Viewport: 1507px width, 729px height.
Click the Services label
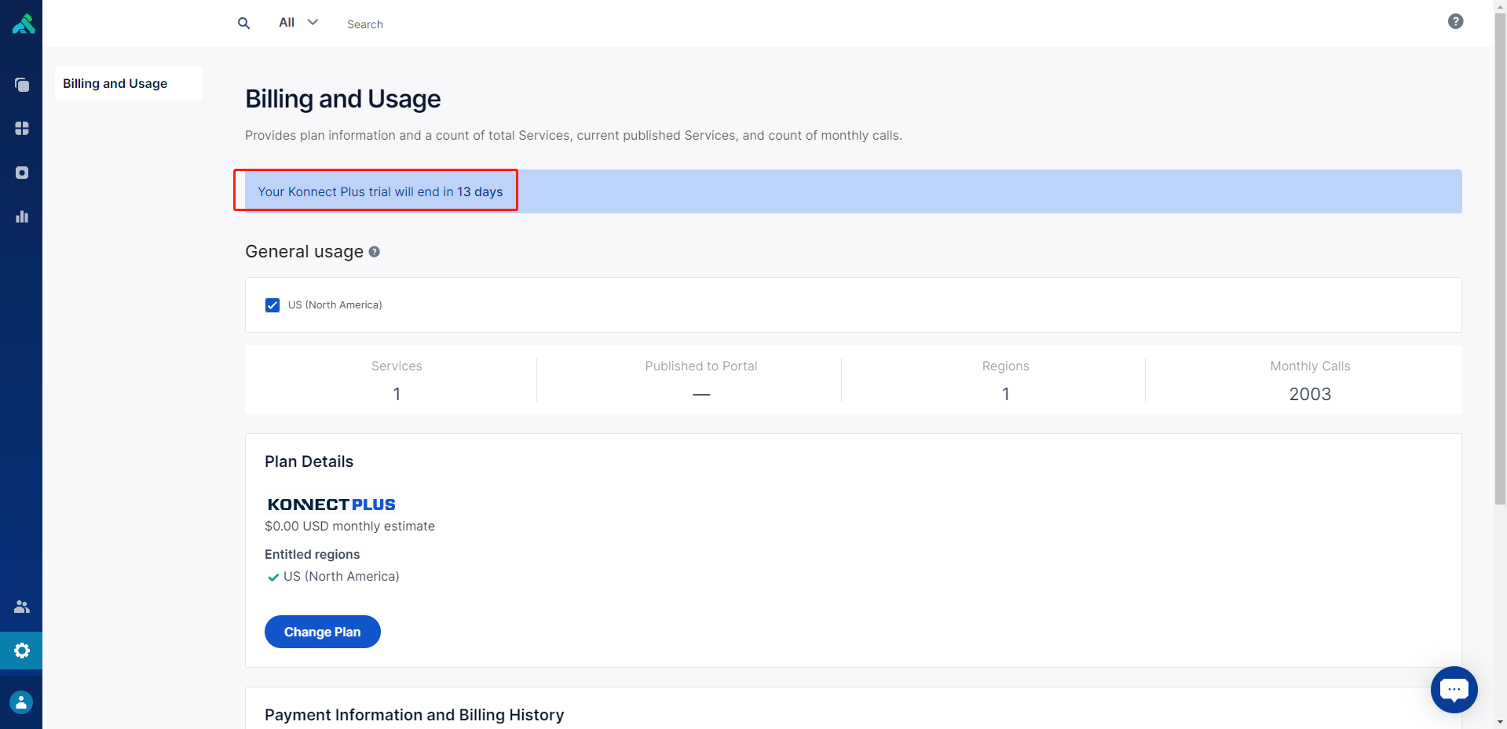click(397, 366)
